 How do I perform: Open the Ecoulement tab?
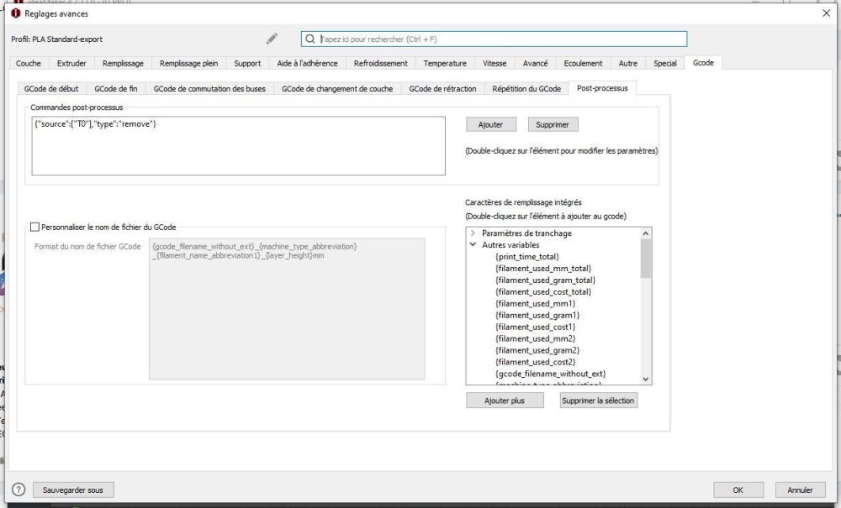click(583, 63)
